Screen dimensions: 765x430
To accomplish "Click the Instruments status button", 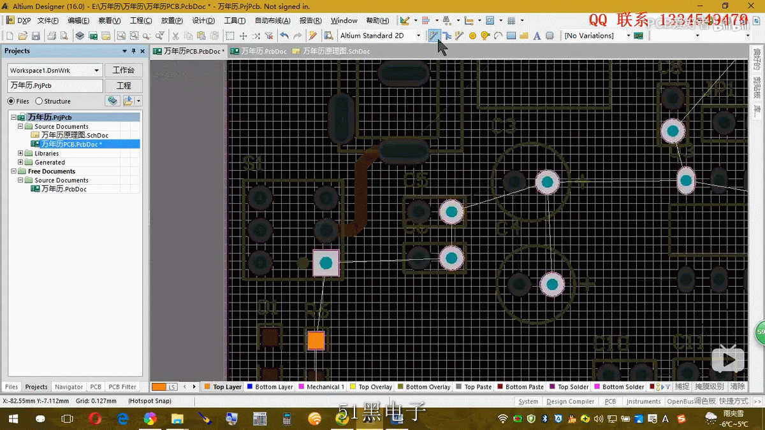I will (643, 401).
